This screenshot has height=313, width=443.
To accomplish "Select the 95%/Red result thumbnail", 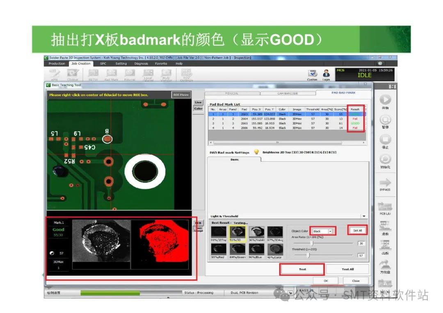I will pyautogui.click(x=219, y=249).
